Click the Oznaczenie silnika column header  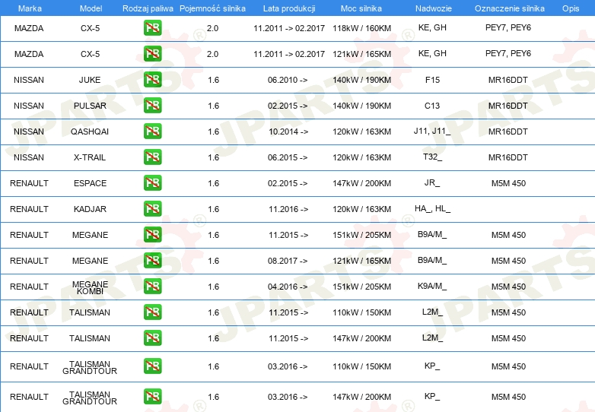510,8
